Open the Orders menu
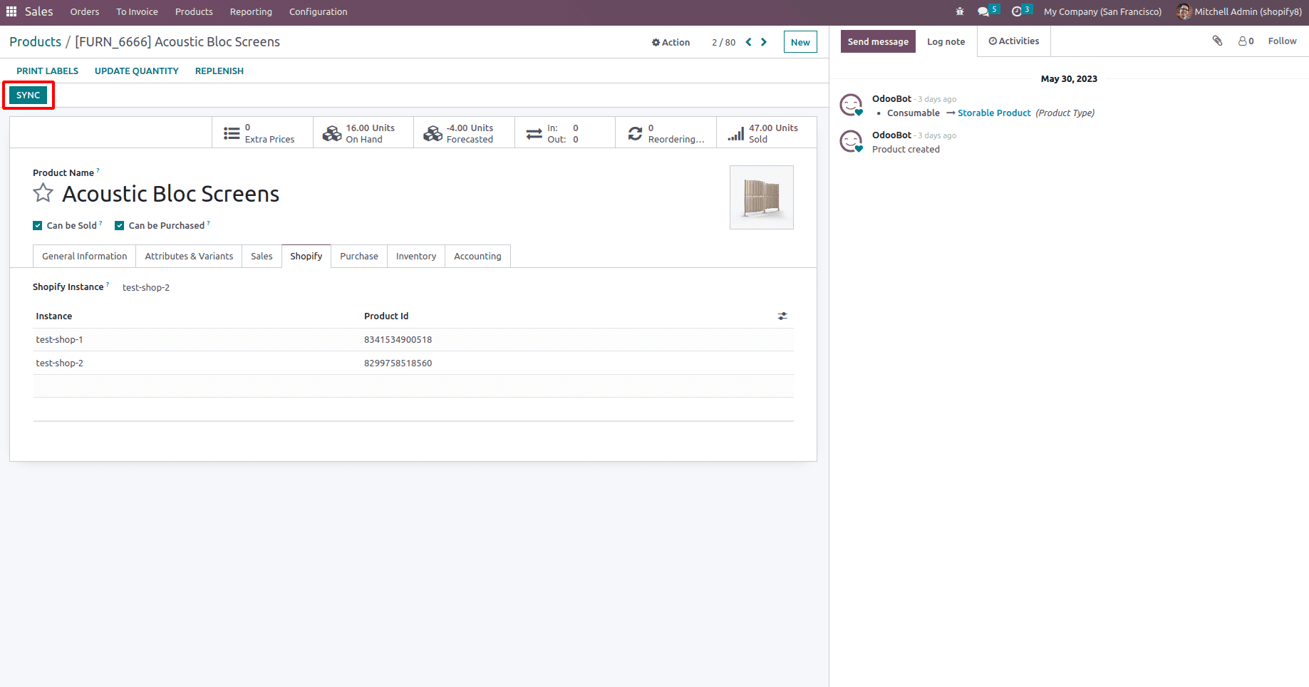Screen dimensions: 1309x687 (x=85, y=11)
